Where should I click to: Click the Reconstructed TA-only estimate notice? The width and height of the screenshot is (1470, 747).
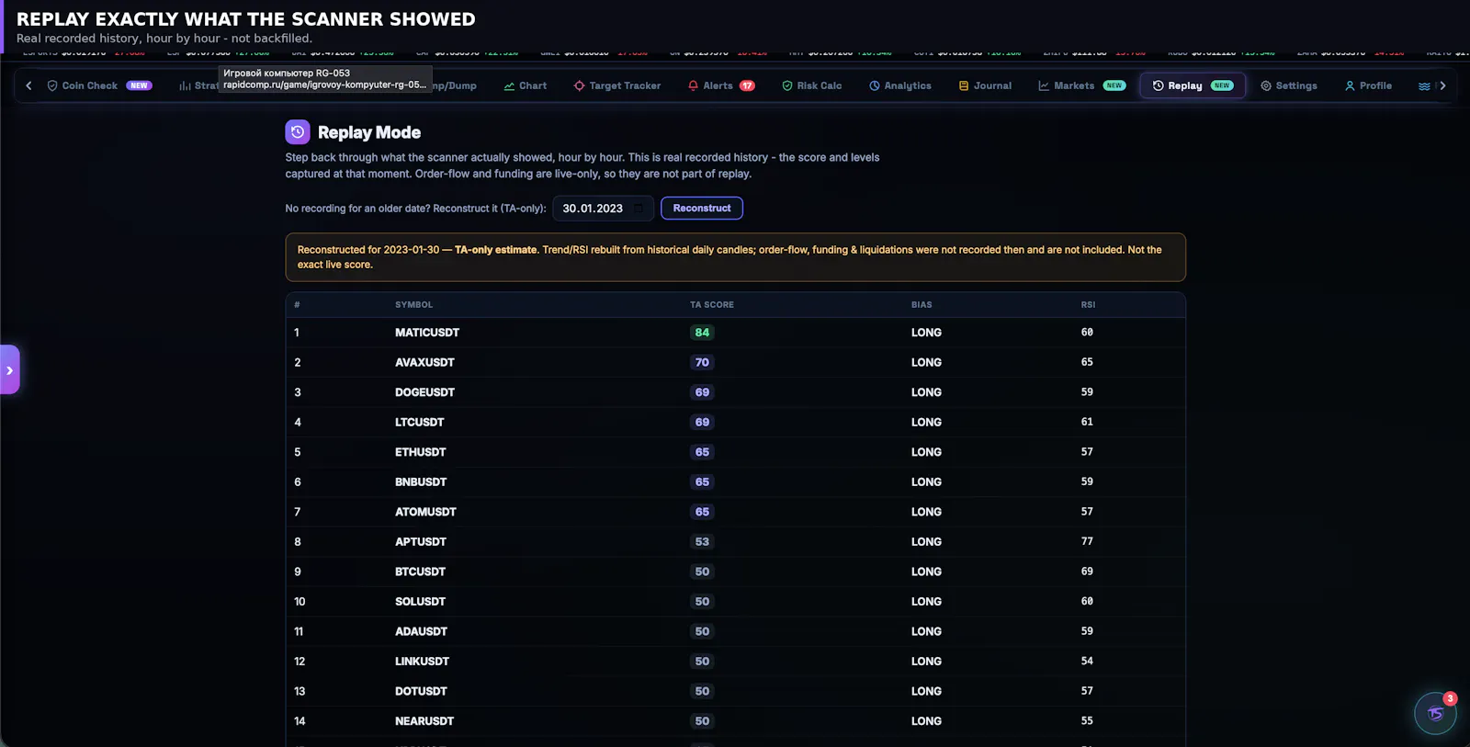pos(735,257)
